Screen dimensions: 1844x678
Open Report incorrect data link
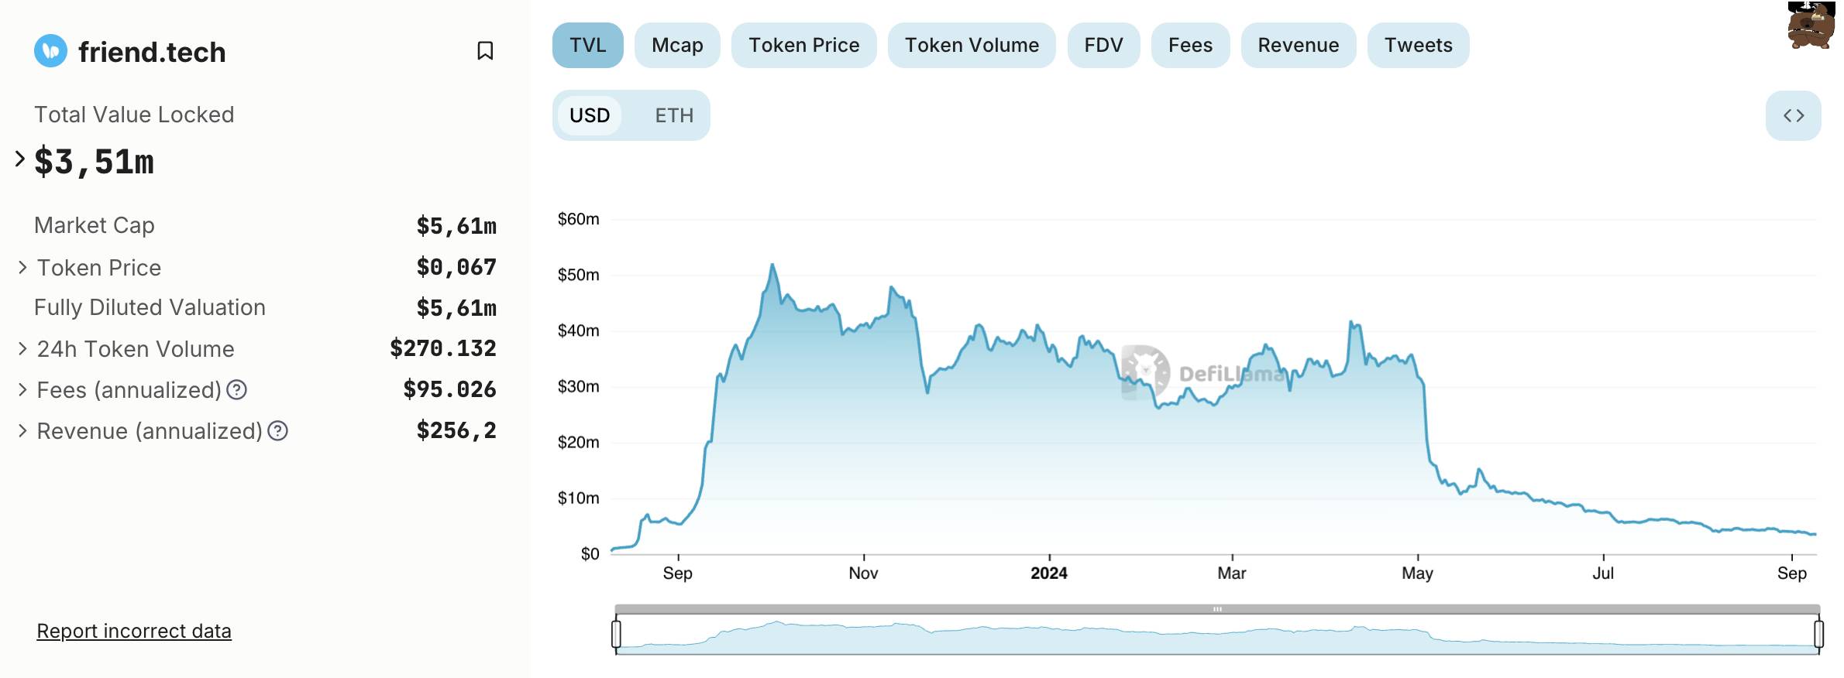(x=134, y=631)
